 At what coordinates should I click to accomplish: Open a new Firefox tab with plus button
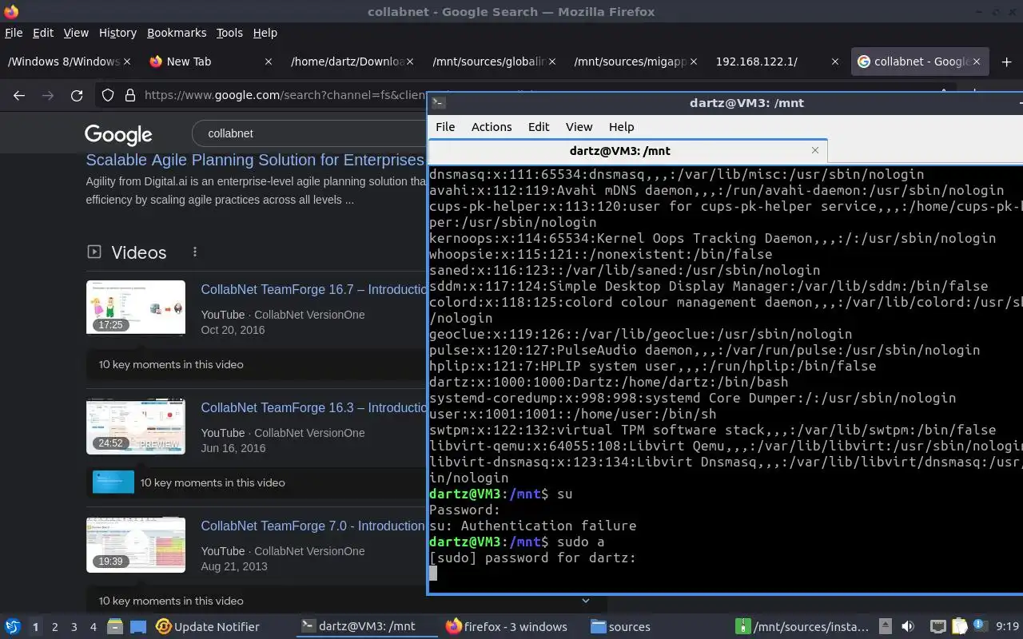click(1006, 62)
